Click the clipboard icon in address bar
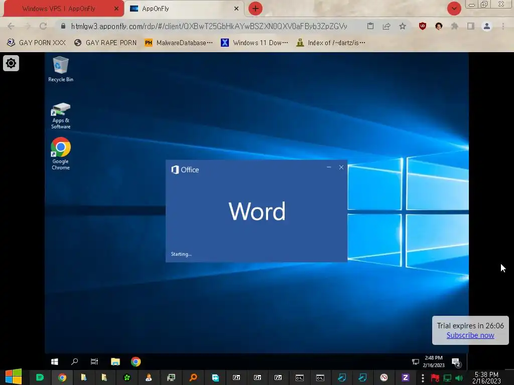 [x=370, y=26]
